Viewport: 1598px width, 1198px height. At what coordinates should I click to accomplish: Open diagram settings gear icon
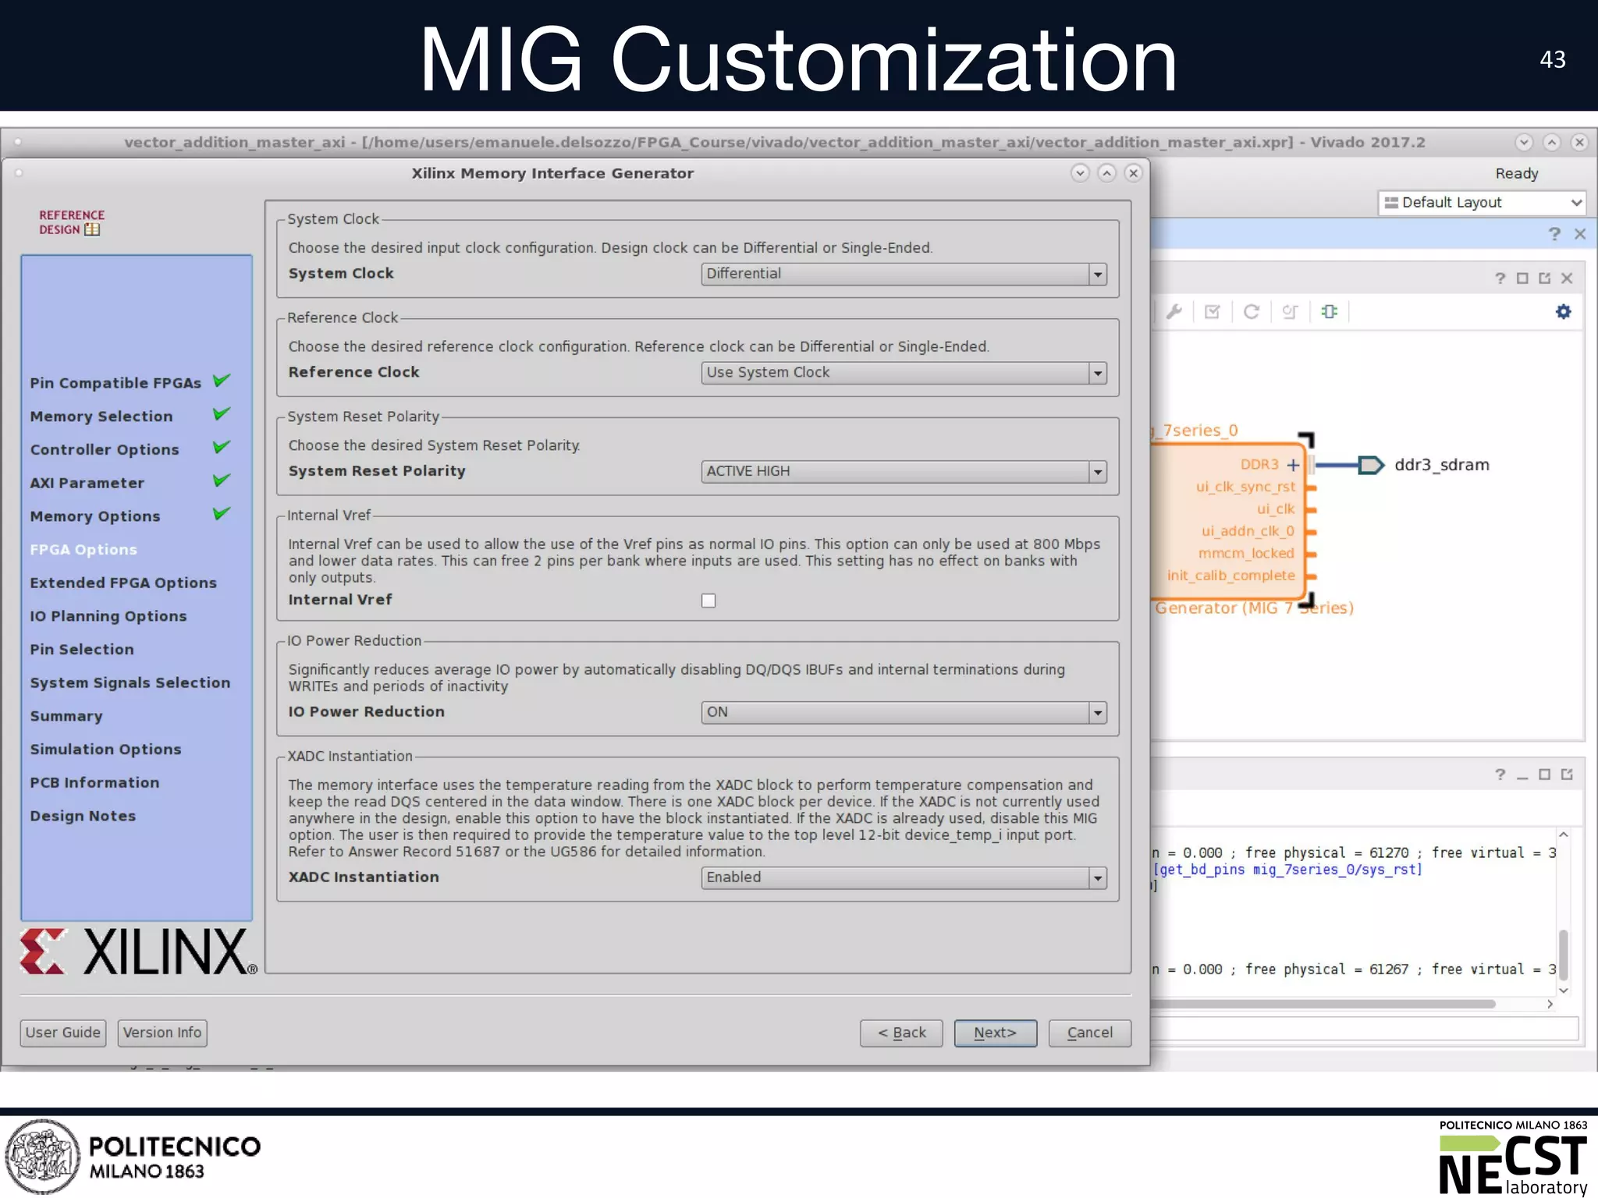pos(1563,312)
